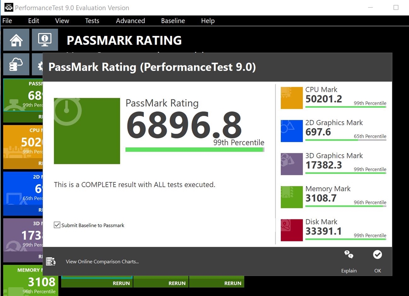Click the 2D tile in background window
The height and width of the screenshot is (296, 409).
click(x=23, y=193)
